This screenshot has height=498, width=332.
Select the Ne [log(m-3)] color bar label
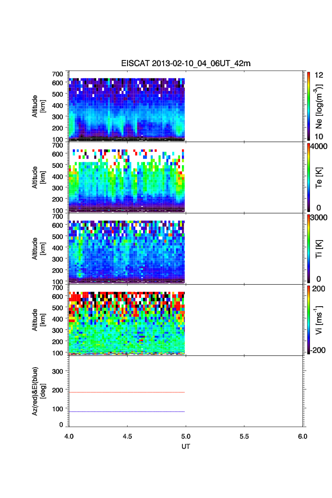(x=318, y=106)
